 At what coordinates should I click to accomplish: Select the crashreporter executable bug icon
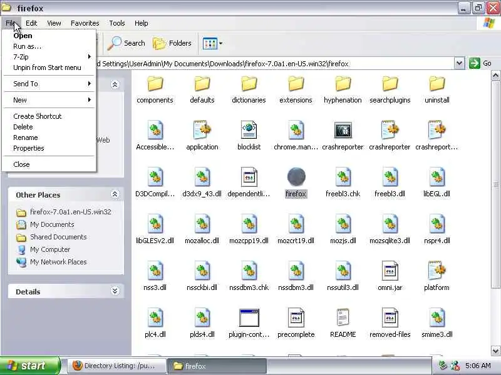[x=343, y=130]
